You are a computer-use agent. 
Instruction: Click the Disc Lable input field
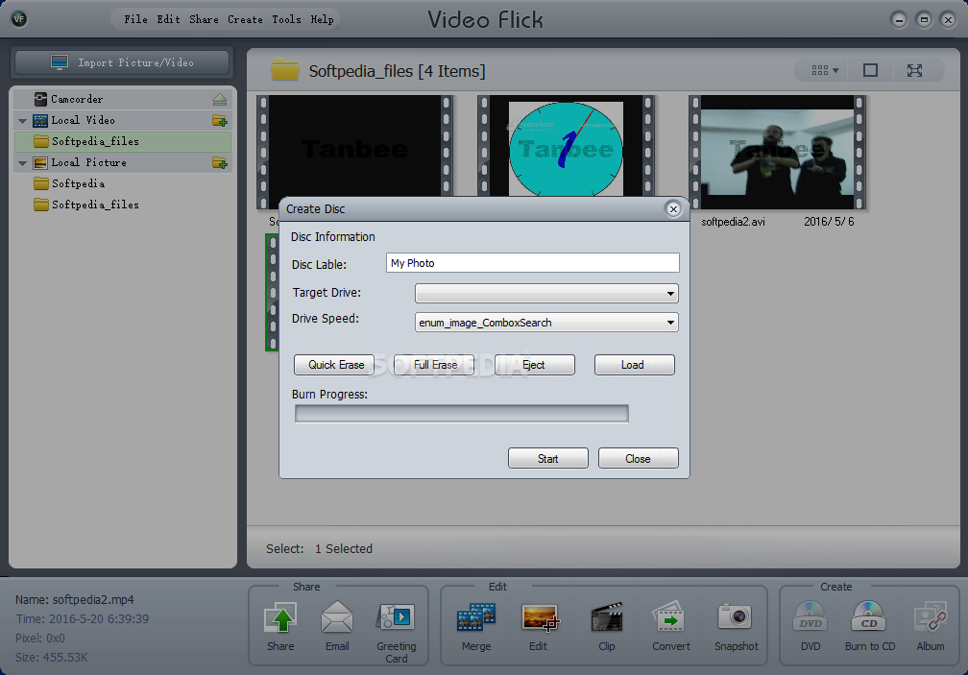pyautogui.click(x=533, y=263)
